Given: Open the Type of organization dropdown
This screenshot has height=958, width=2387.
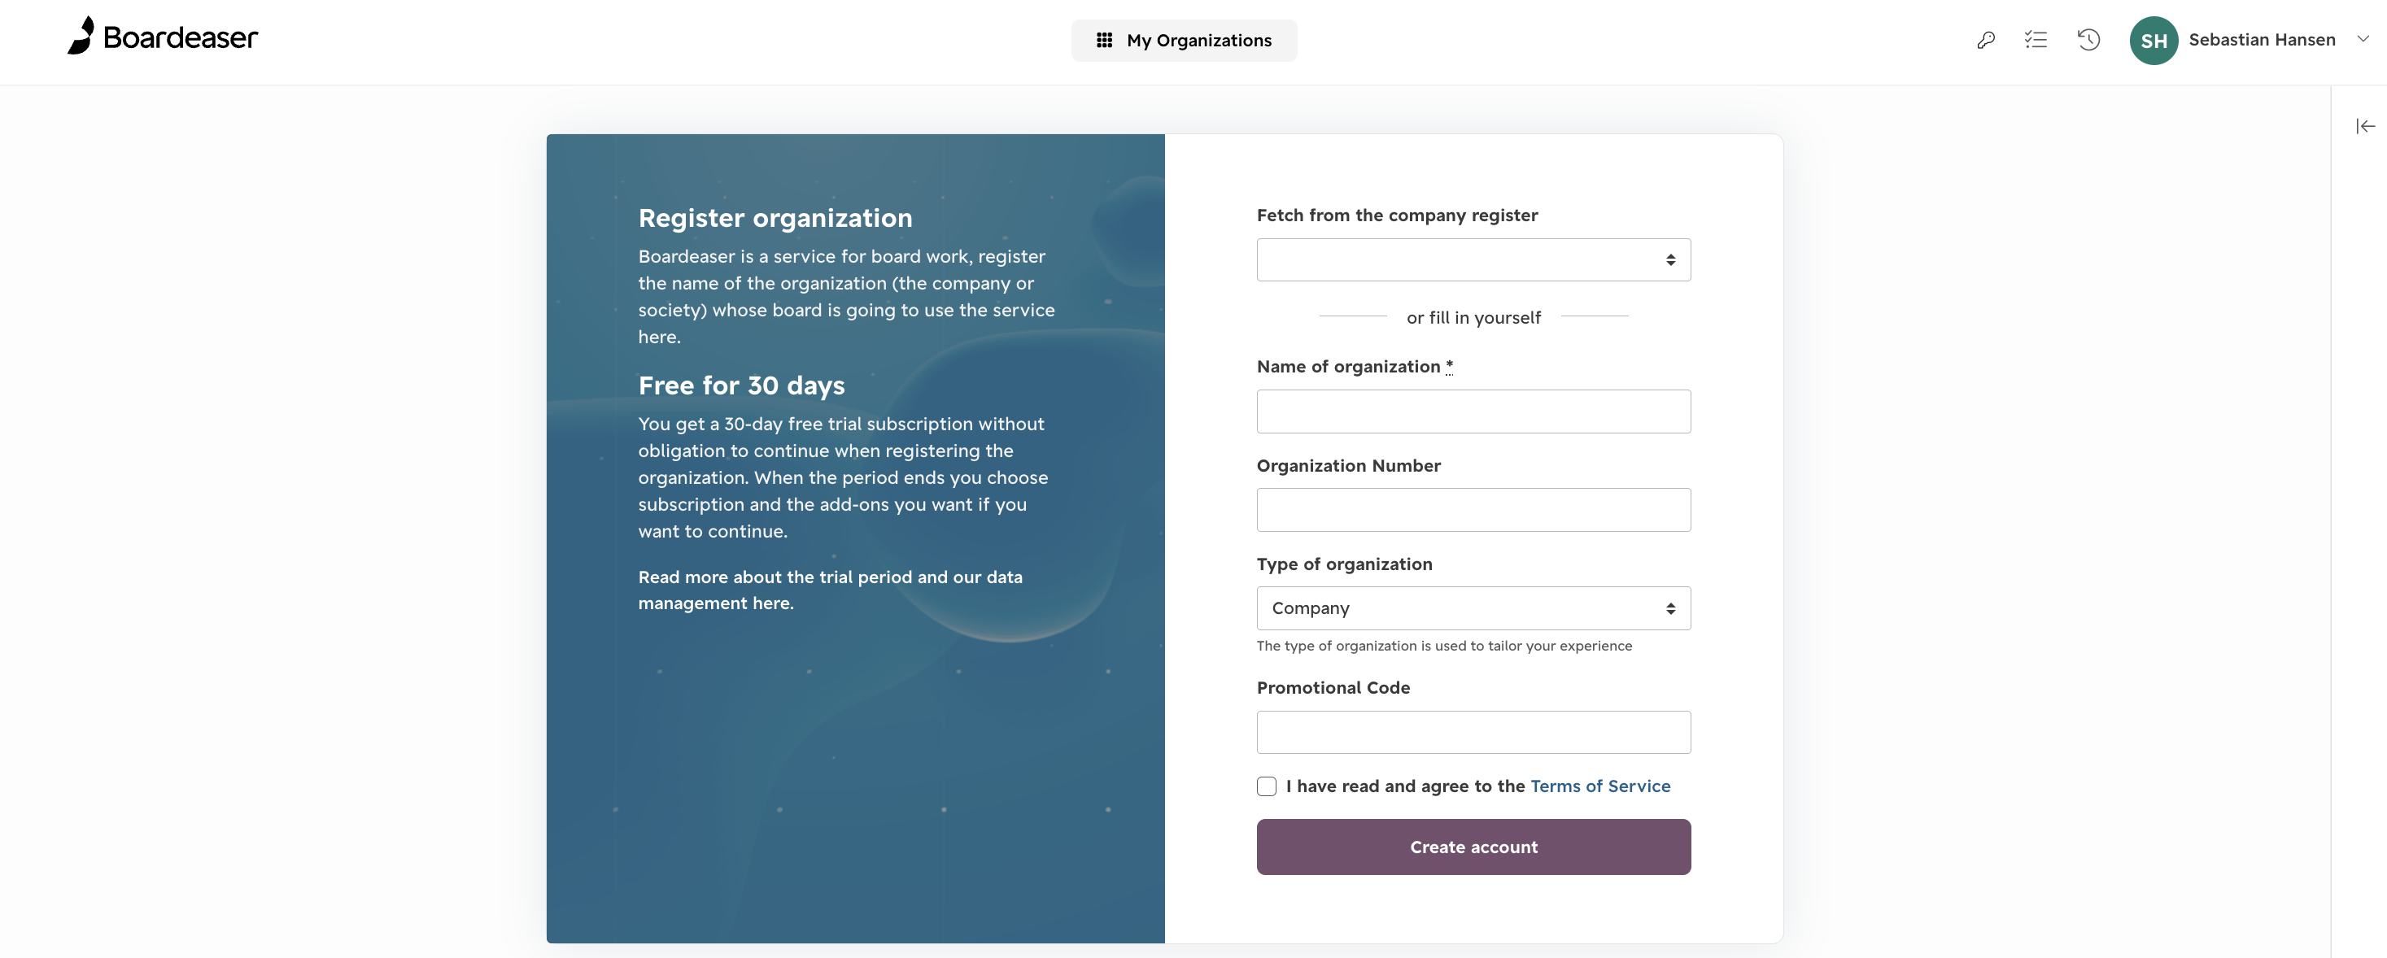Looking at the screenshot, I should tap(1473, 607).
